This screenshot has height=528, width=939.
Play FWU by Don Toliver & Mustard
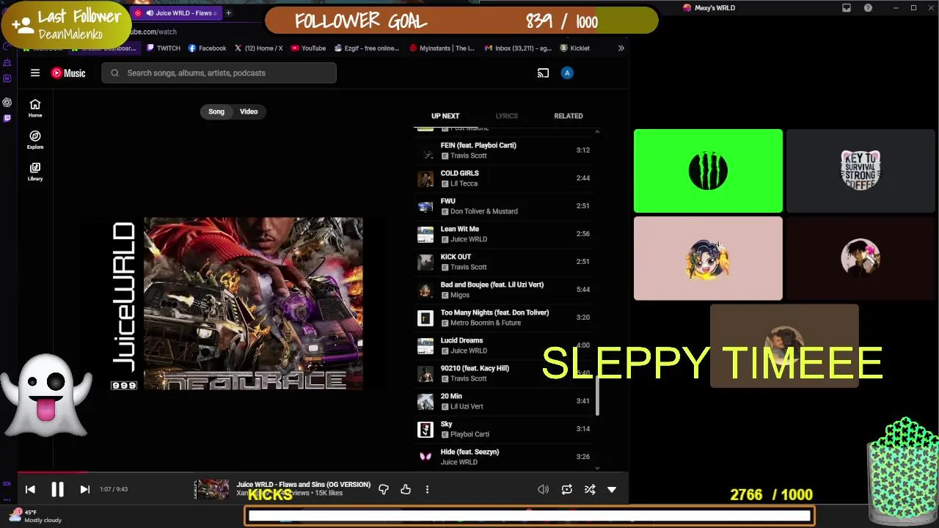(x=505, y=206)
